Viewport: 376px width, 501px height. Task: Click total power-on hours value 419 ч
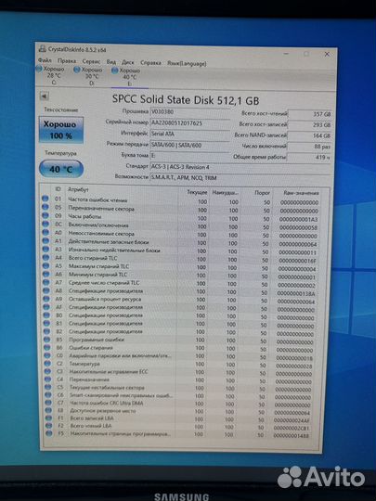pos(309,157)
